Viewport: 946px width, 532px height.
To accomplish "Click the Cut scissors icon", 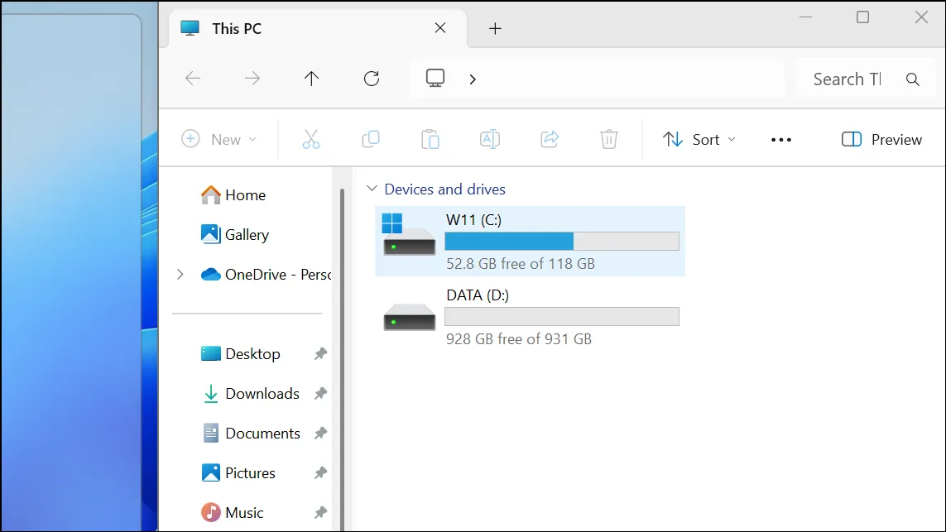I will pyautogui.click(x=310, y=139).
